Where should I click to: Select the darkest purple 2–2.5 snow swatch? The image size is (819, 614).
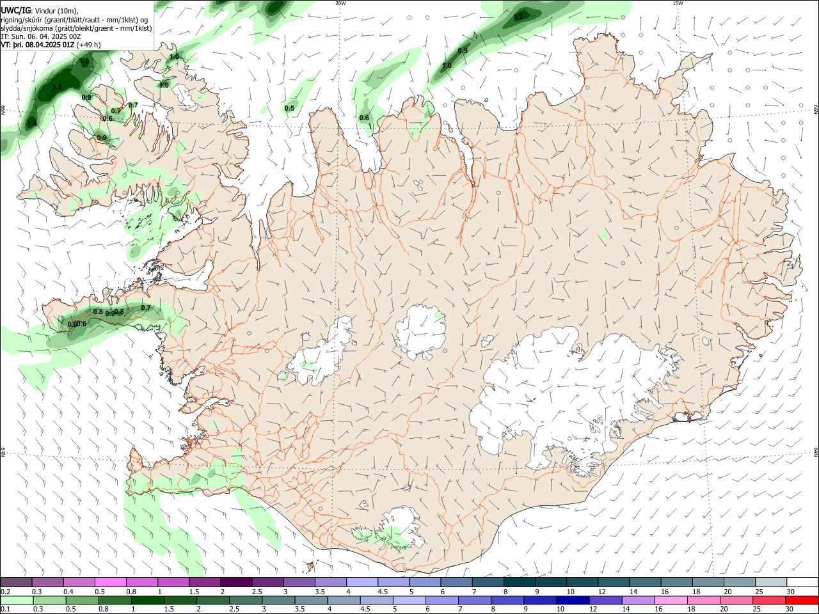pyautogui.click(x=235, y=583)
